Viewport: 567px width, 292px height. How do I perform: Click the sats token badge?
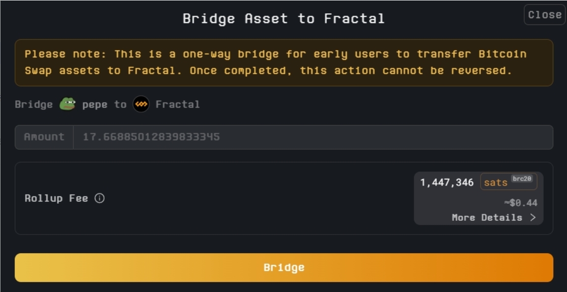tap(496, 183)
